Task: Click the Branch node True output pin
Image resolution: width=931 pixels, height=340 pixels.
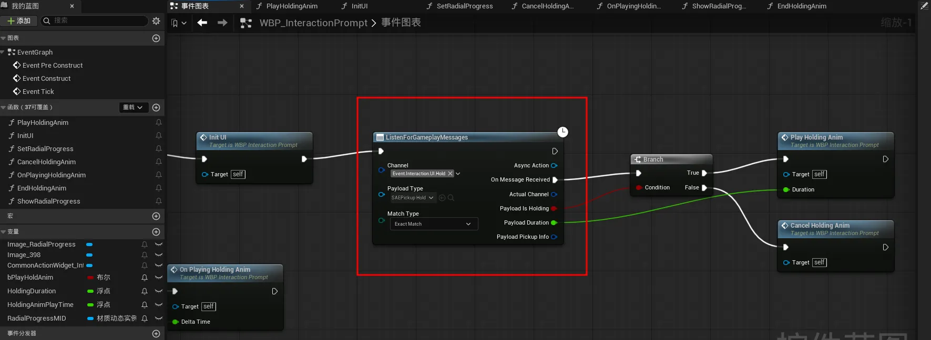Action: [704, 173]
